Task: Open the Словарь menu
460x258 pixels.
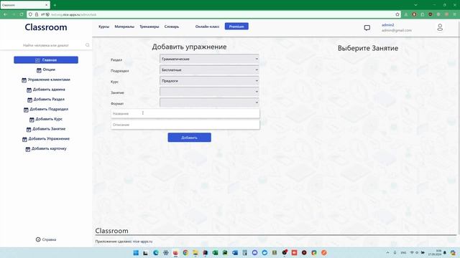Action: (172, 27)
